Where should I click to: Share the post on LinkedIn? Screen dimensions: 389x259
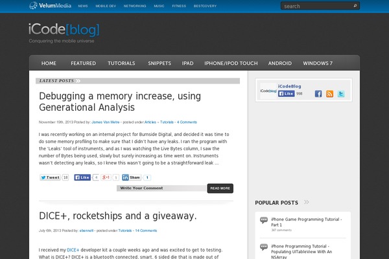132,177
